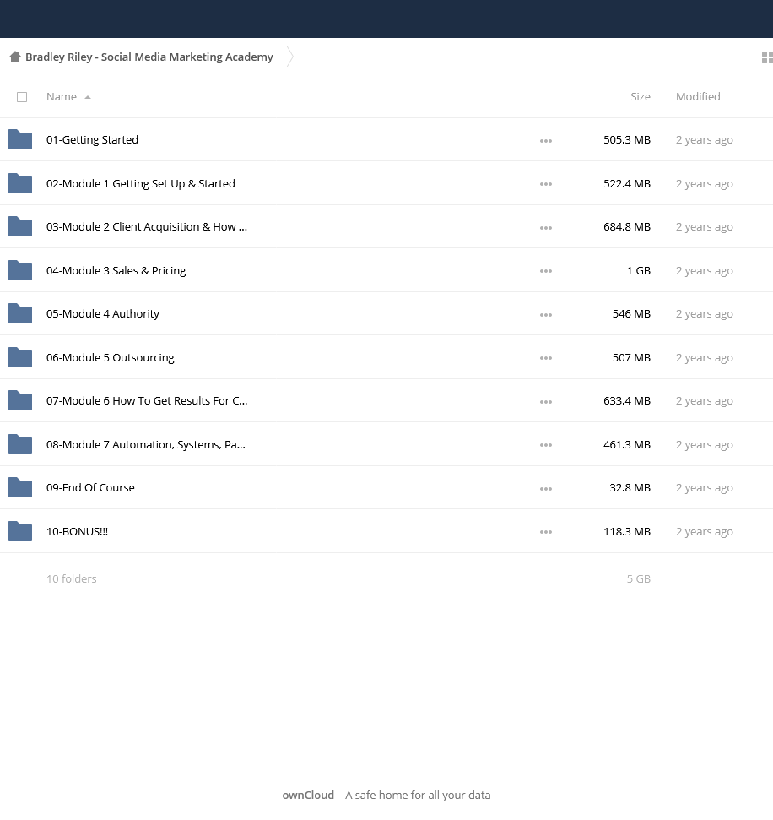The width and height of the screenshot is (773, 820).
Task: Click size value 118.3 MB
Action: click(627, 531)
